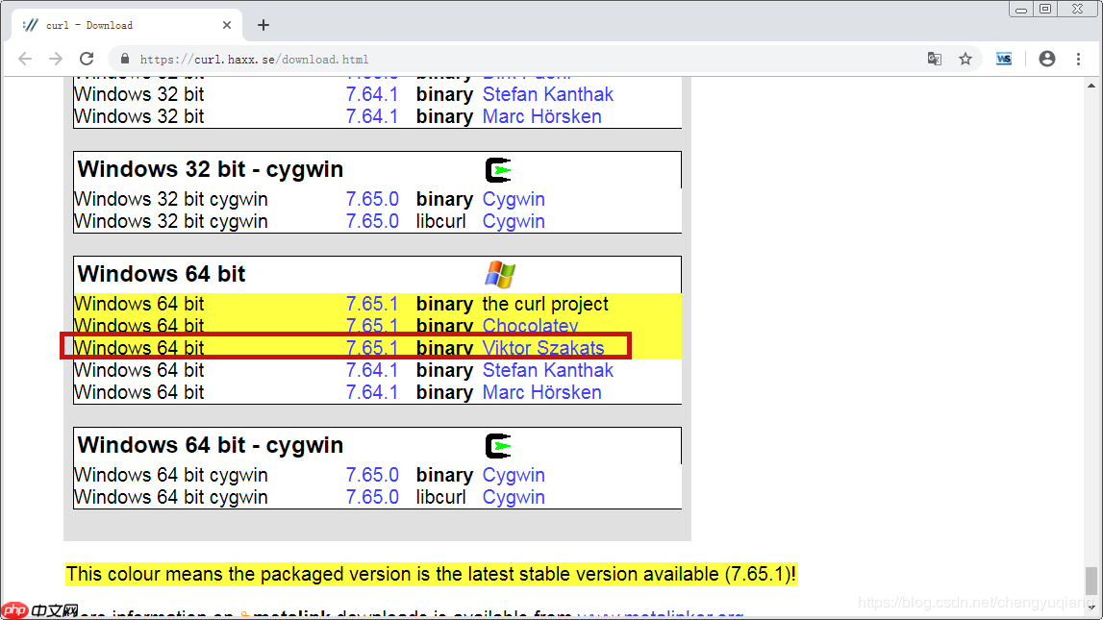Download 7.64.1 in Marc Hörsken 32 bit row
Screen dimensions: 1103x620
click(x=372, y=116)
